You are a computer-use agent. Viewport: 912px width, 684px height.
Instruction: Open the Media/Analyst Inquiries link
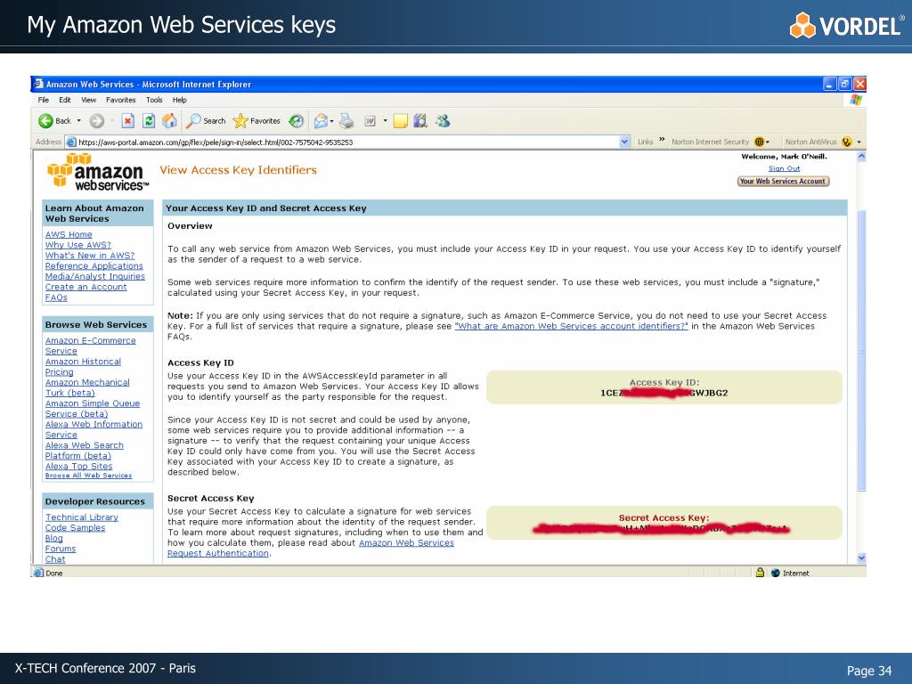click(95, 276)
